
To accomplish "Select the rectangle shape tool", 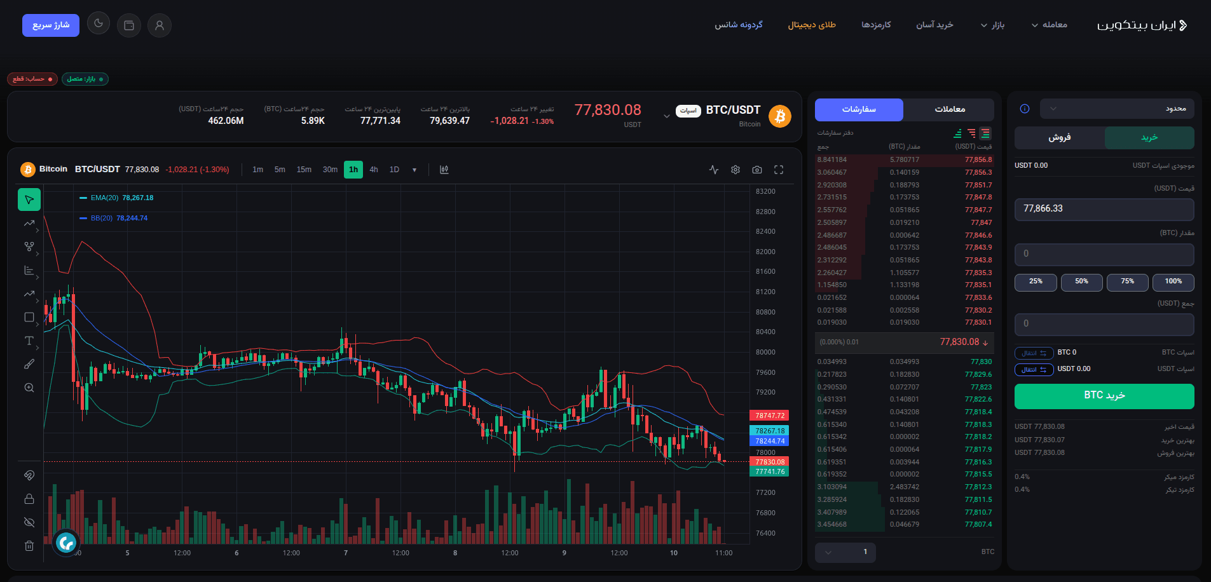I will [x=29, y=317].
